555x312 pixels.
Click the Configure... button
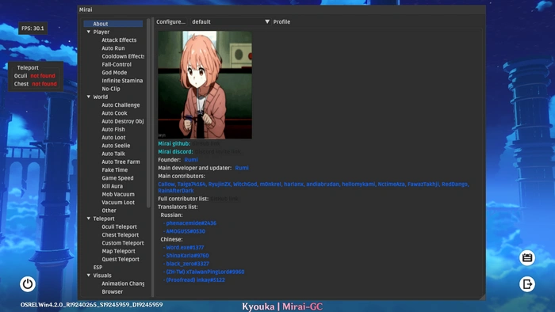pos(171,22)
